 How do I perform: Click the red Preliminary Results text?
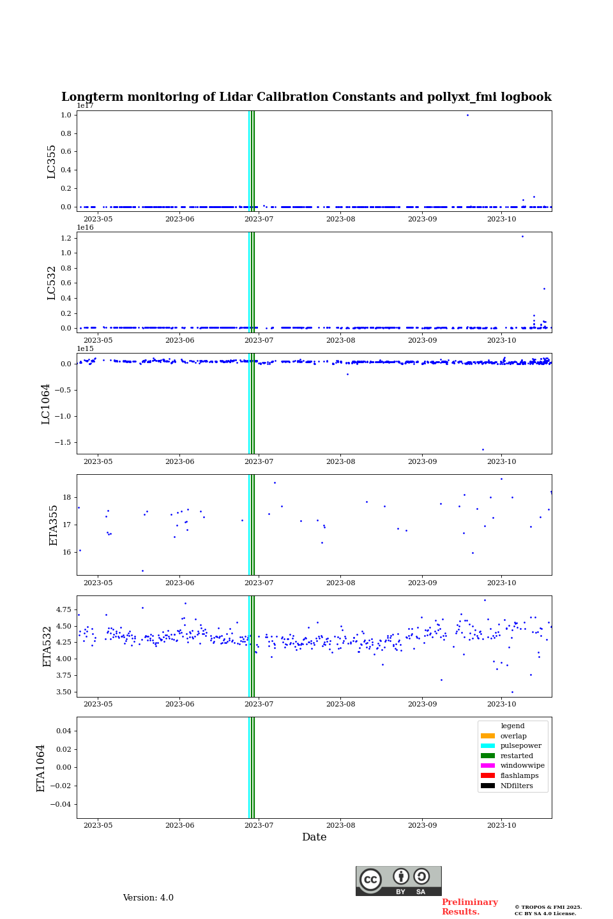tap(469, 907)
